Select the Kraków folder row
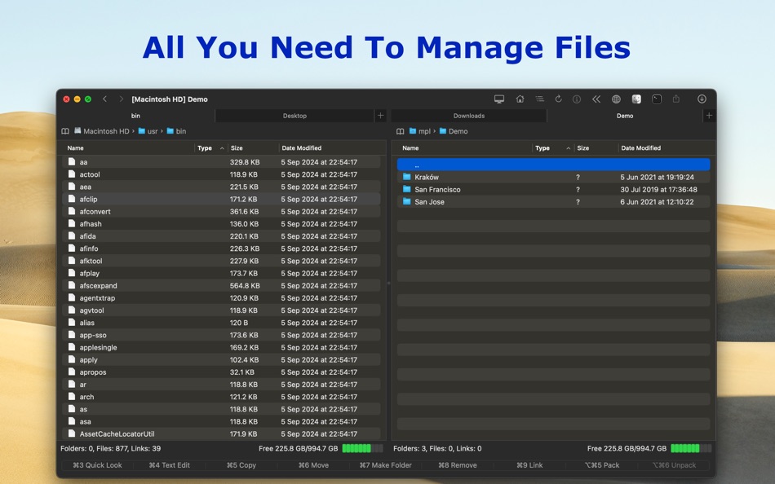Screen dimensions: 775x484 pos(554,177)
